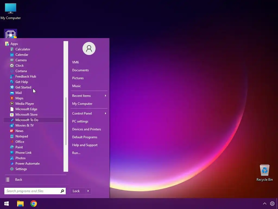Select the My Computer desktop icon
The width and height of the screenshot is (278, 209).
(x=11, y=11)
